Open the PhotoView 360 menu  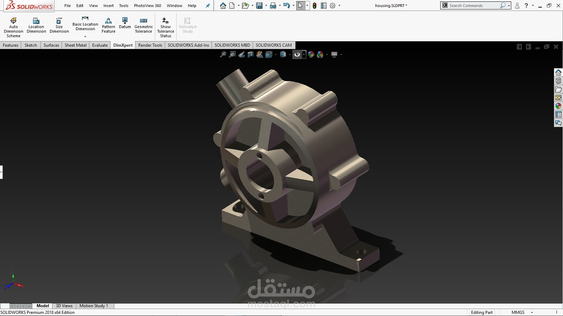(x=147, y=6)
